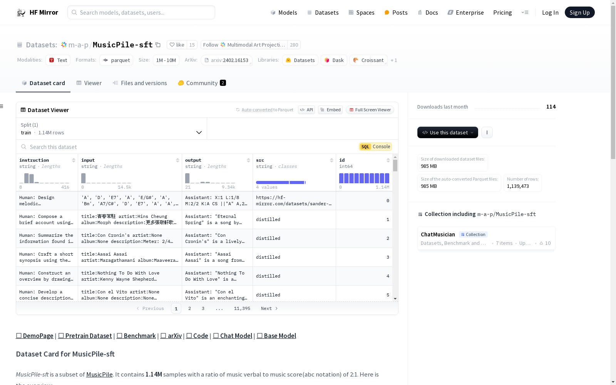Open Datasets in the top navigation
The width and height of the screenshot is (616, 385).
click(323, 13)
